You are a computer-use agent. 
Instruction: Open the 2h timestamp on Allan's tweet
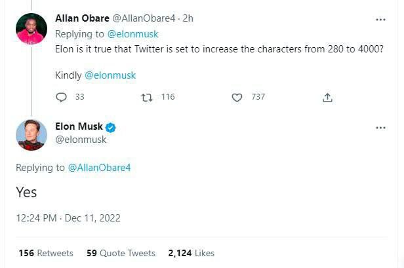point(188,18)
